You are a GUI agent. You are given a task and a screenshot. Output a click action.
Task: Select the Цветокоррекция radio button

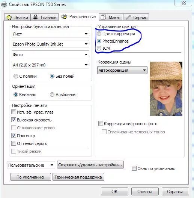click(99, 34)
